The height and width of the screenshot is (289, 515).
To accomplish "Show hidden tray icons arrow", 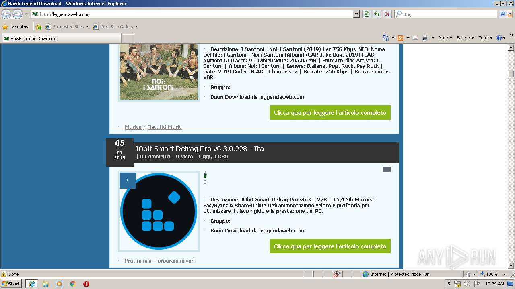I will [449, 284].
